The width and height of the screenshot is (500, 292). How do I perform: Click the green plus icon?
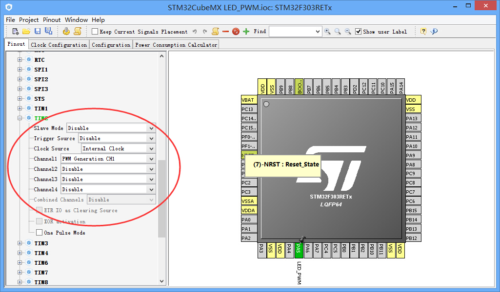(246, 31)
